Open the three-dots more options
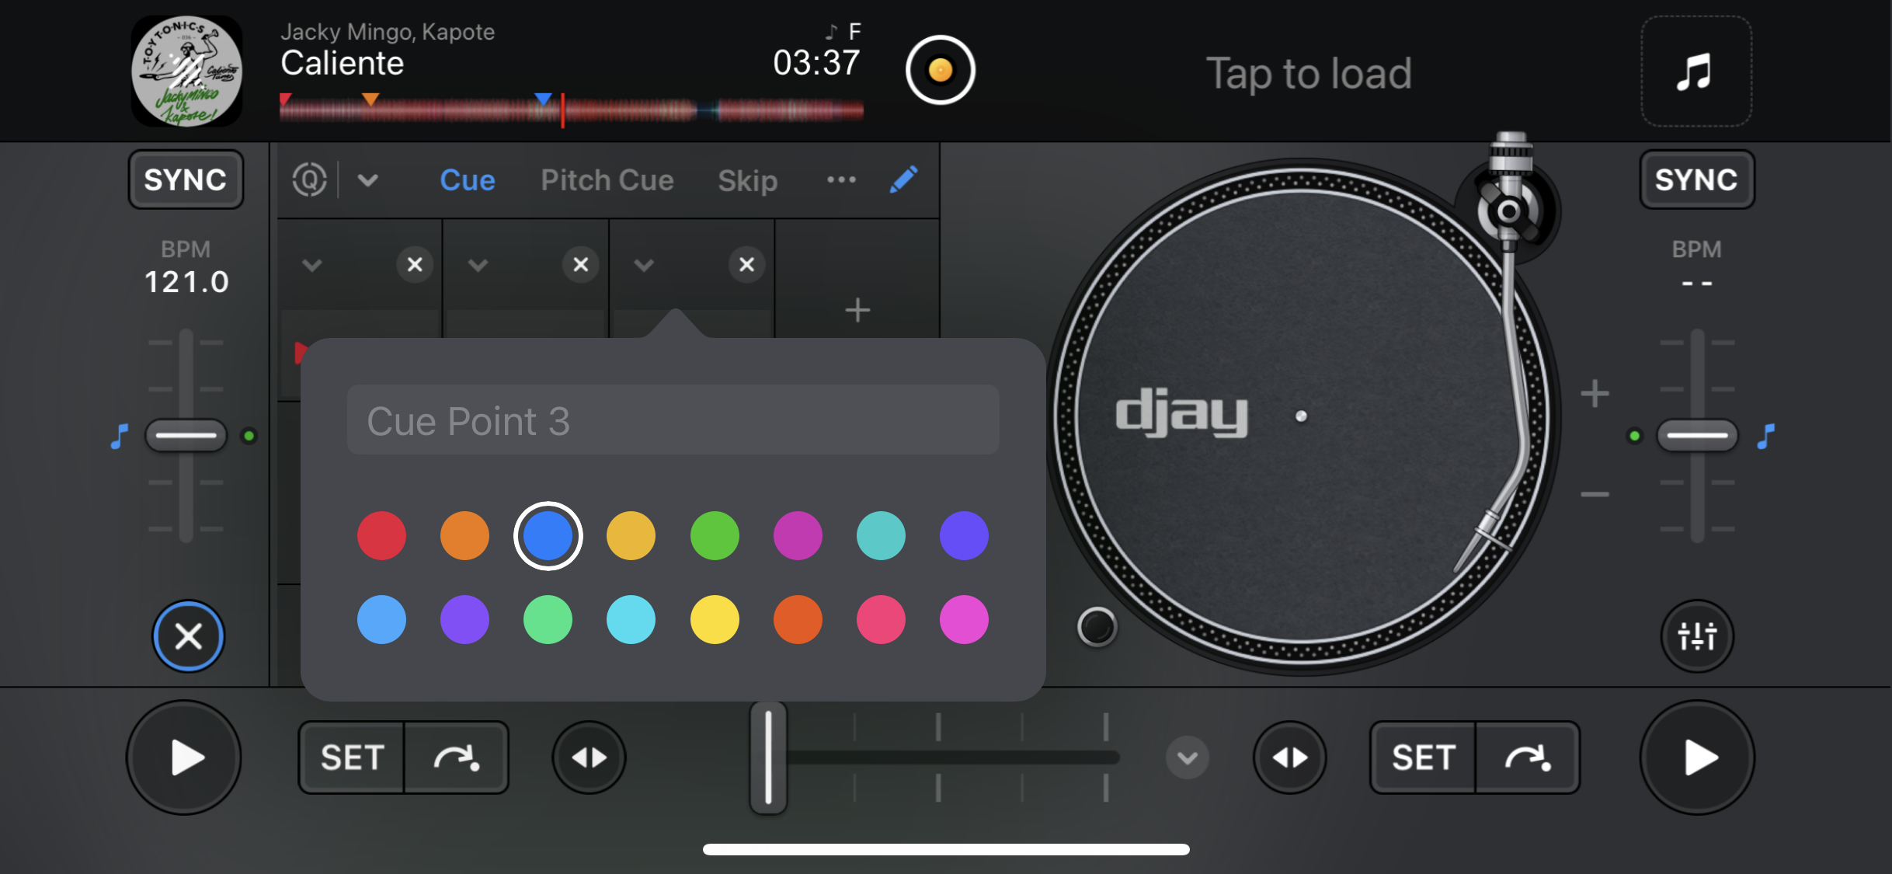The image size is (1892, 874). (841, 180)
